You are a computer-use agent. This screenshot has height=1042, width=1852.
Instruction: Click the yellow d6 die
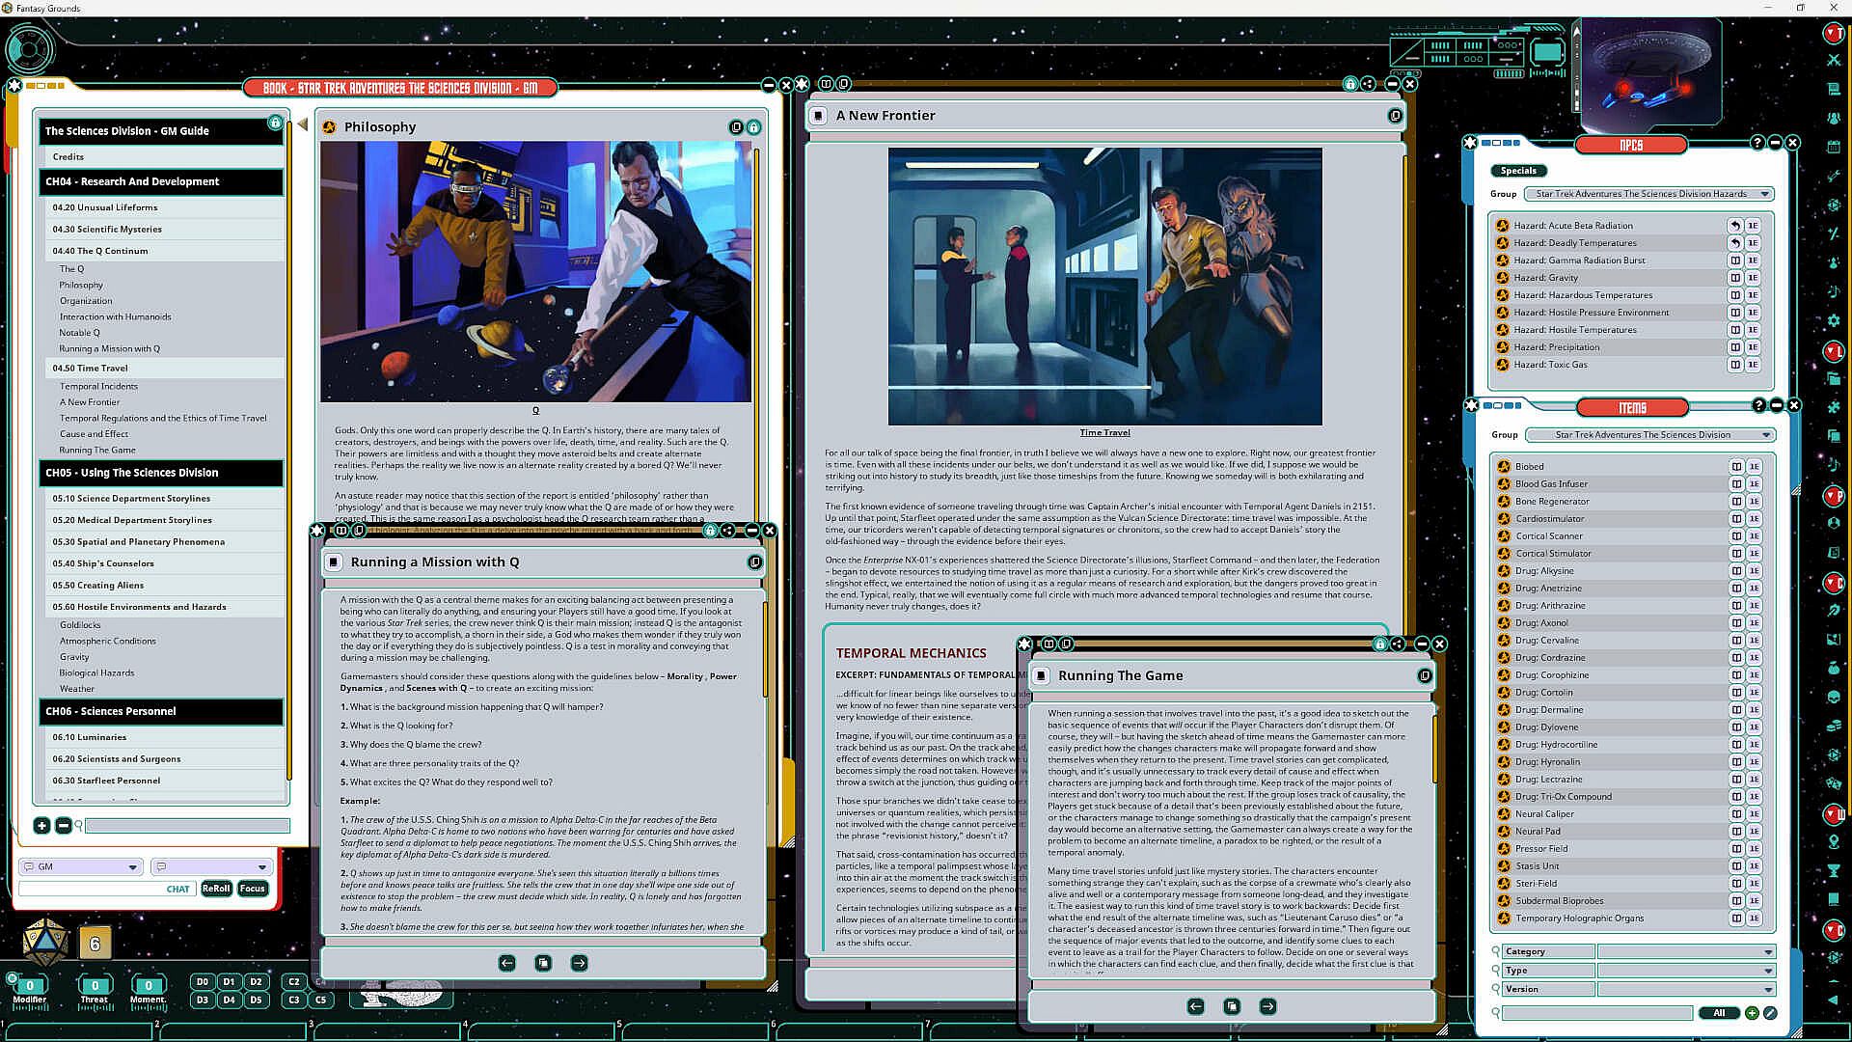(95, 944)
